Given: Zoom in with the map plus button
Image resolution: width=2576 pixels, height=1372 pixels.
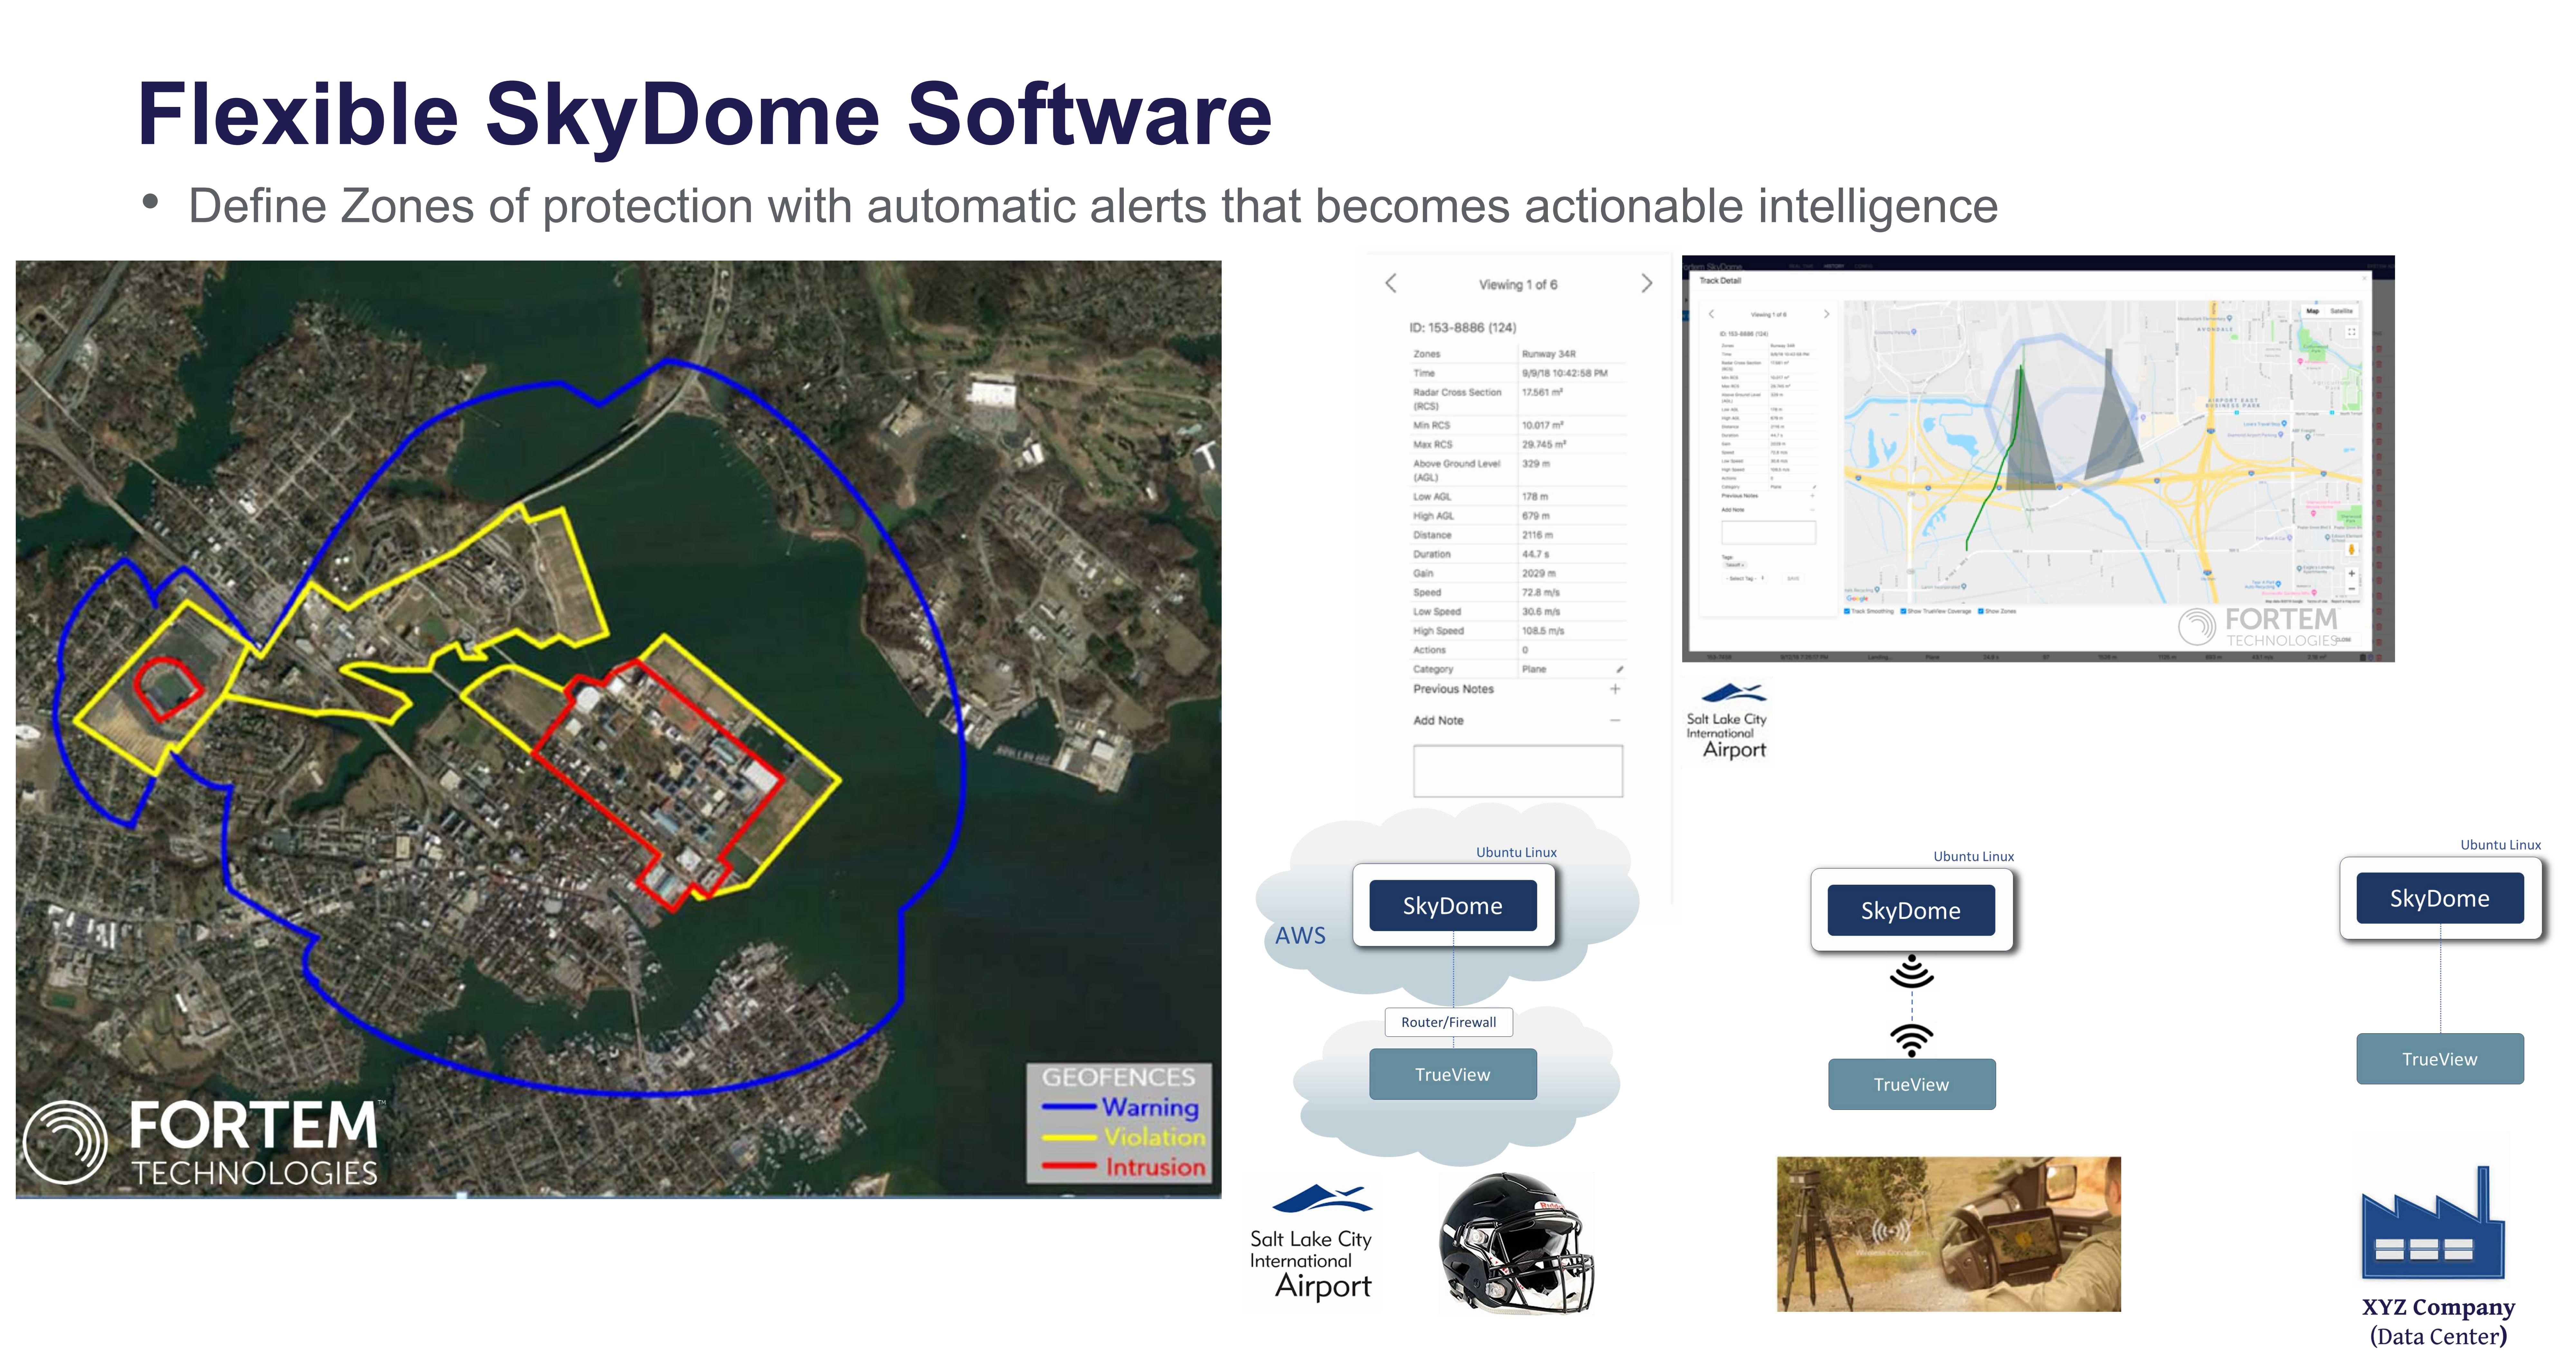Looking at the screenshot, I should 2352,574.
